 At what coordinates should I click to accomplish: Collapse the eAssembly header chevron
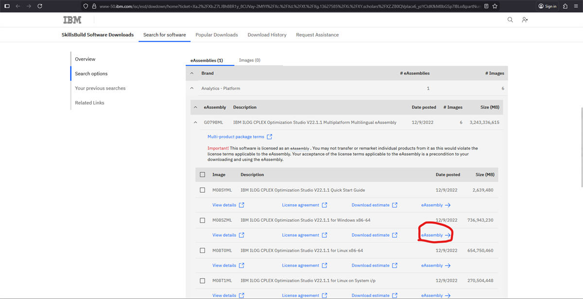[196, 107]
